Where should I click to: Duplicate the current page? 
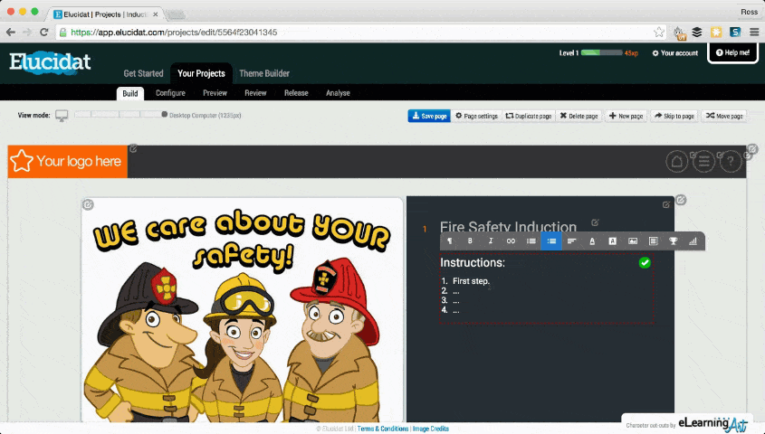pos(529,116)
